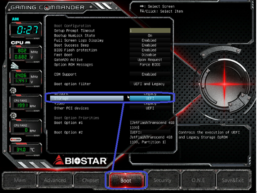
Task: Change BIOS Flash protection Enabled value
Action: click(x=150, y=50)
